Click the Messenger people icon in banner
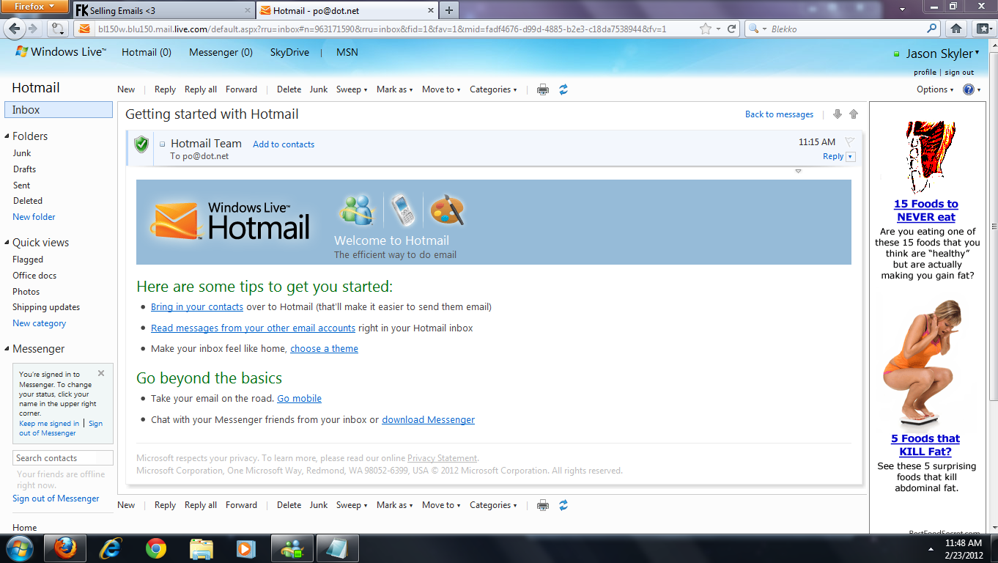The image size is (998, 563). pos(357,210)
